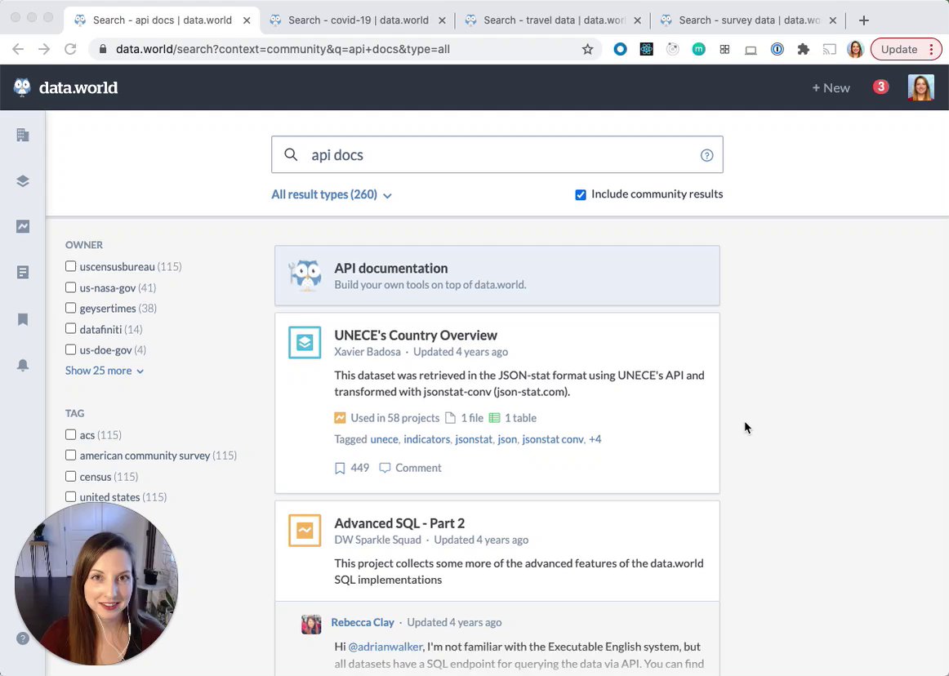Click the search help question mark icon
The height and width of the screenshot is (676, 949).
706,155
